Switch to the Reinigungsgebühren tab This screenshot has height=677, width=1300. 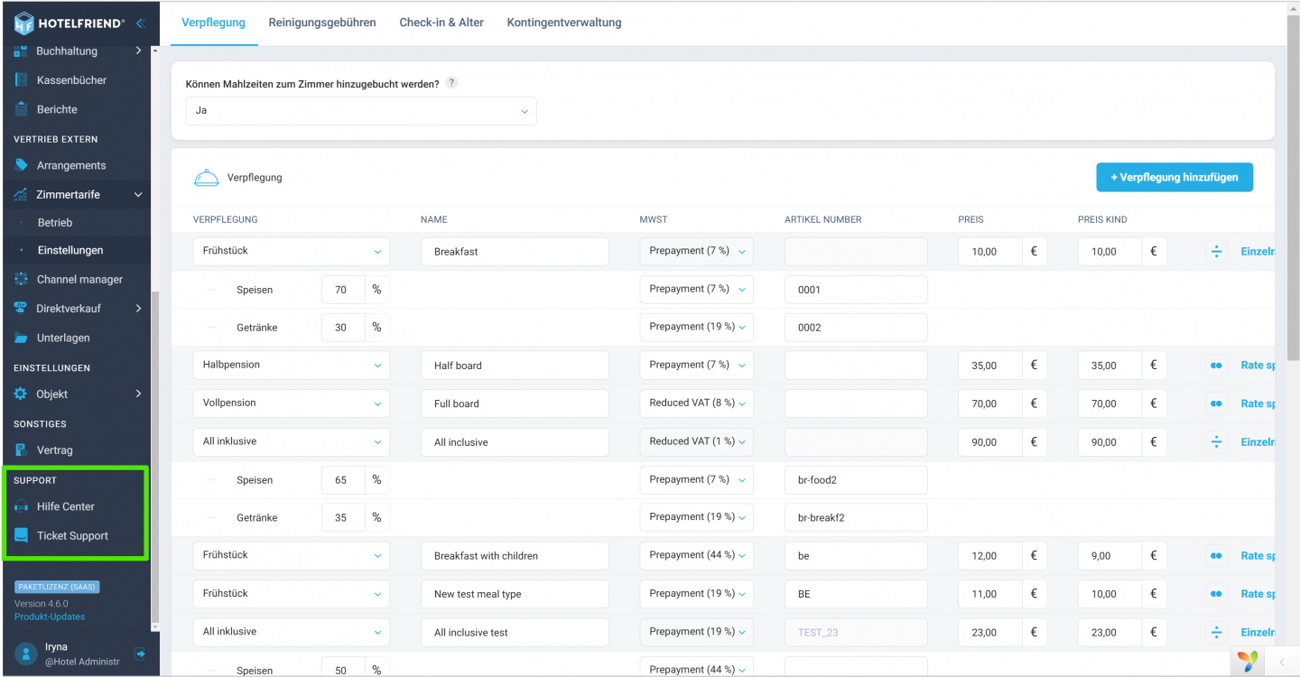point(322,23)
